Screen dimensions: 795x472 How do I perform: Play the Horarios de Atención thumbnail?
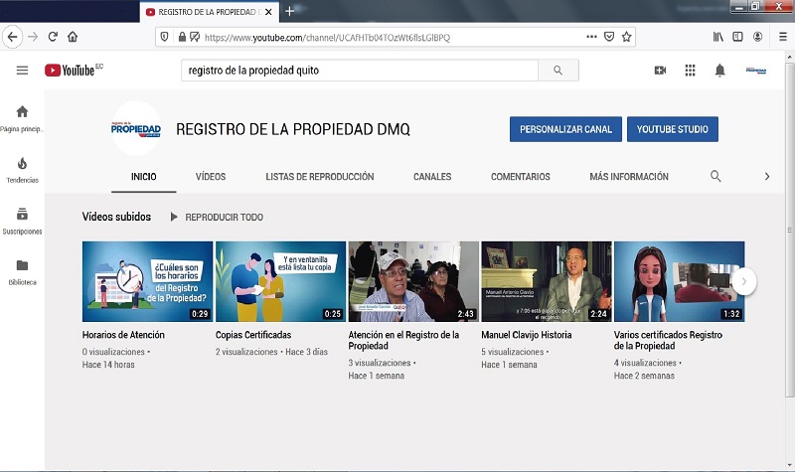coord(147,281)
